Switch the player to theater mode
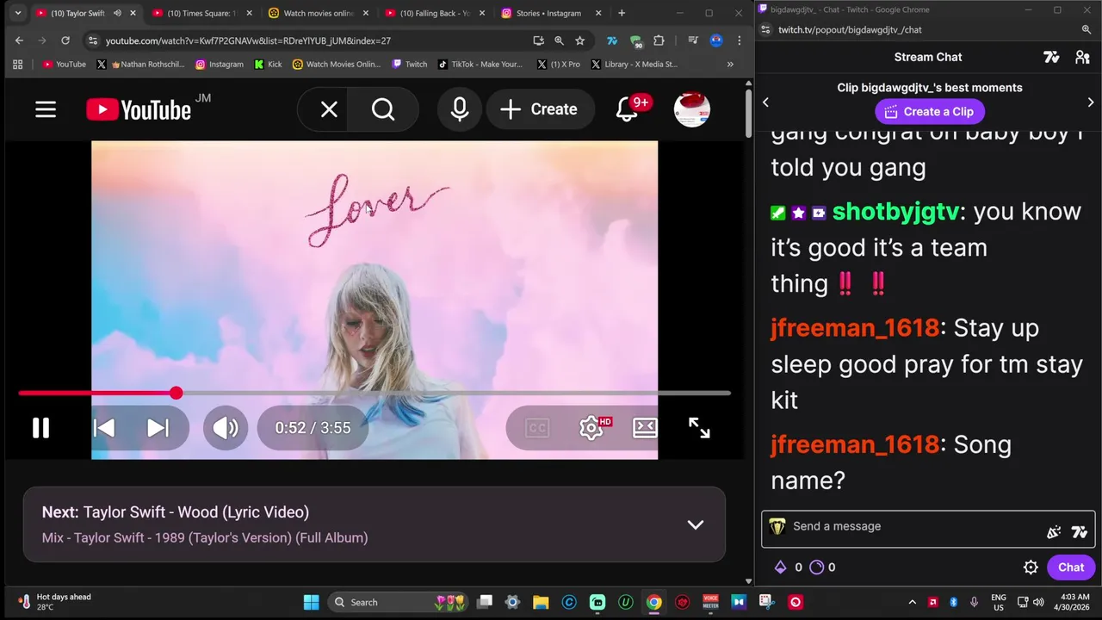Image resolution: width=1102 pixels, height=620 pixels. tap(645, 428)
